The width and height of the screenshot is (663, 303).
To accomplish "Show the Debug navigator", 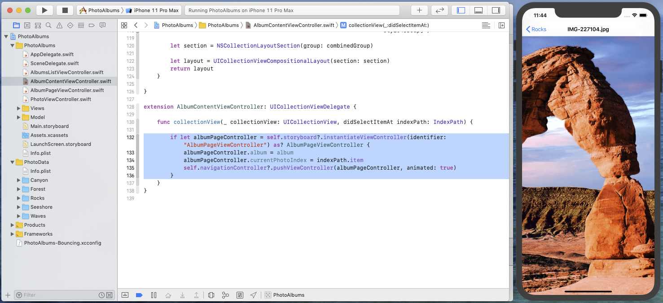I will coord(81,25).
